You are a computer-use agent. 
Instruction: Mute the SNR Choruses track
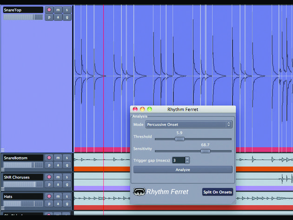pos(58,177)
